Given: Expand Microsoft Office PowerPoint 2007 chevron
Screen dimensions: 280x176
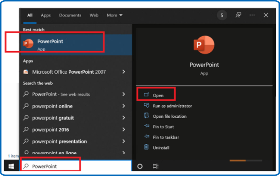Looking at the screenshot, I should click(124, 72).
